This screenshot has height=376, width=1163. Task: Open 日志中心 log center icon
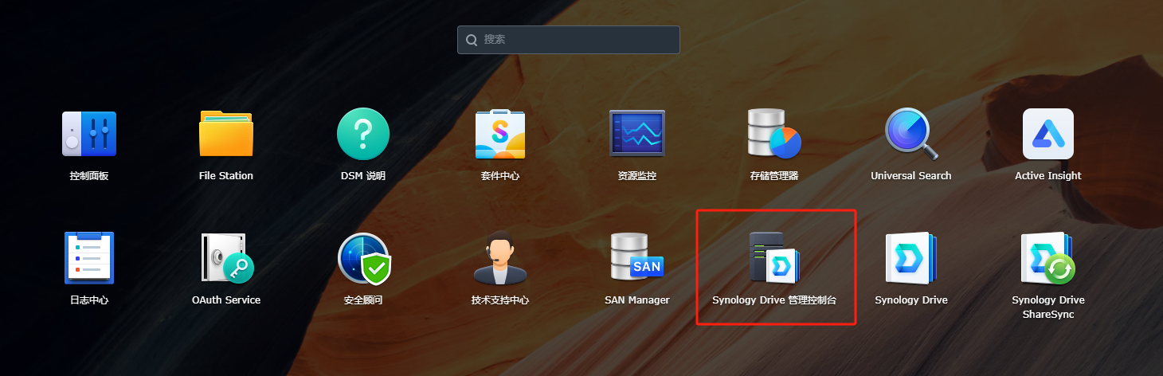click(89, 258)
